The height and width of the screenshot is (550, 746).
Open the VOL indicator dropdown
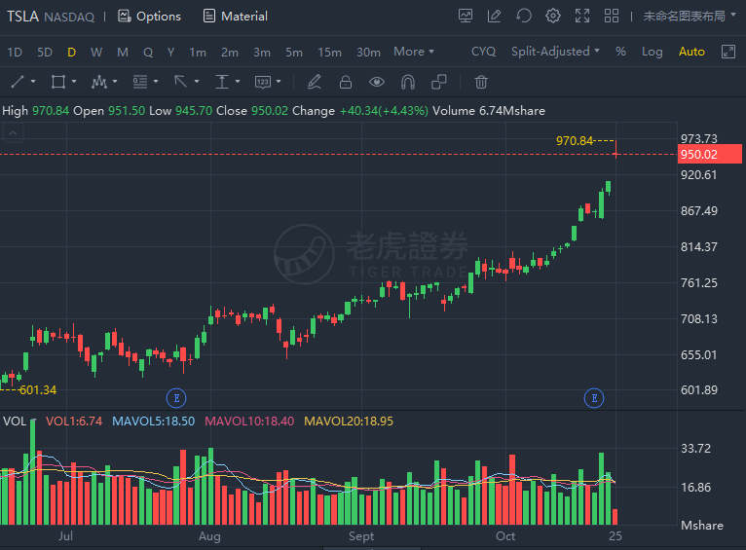click(x=19, y=422)
